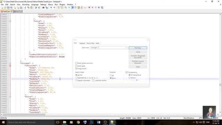Toggle the Wrap around checkbox
The image size is (222, 125).
[76, 69]
